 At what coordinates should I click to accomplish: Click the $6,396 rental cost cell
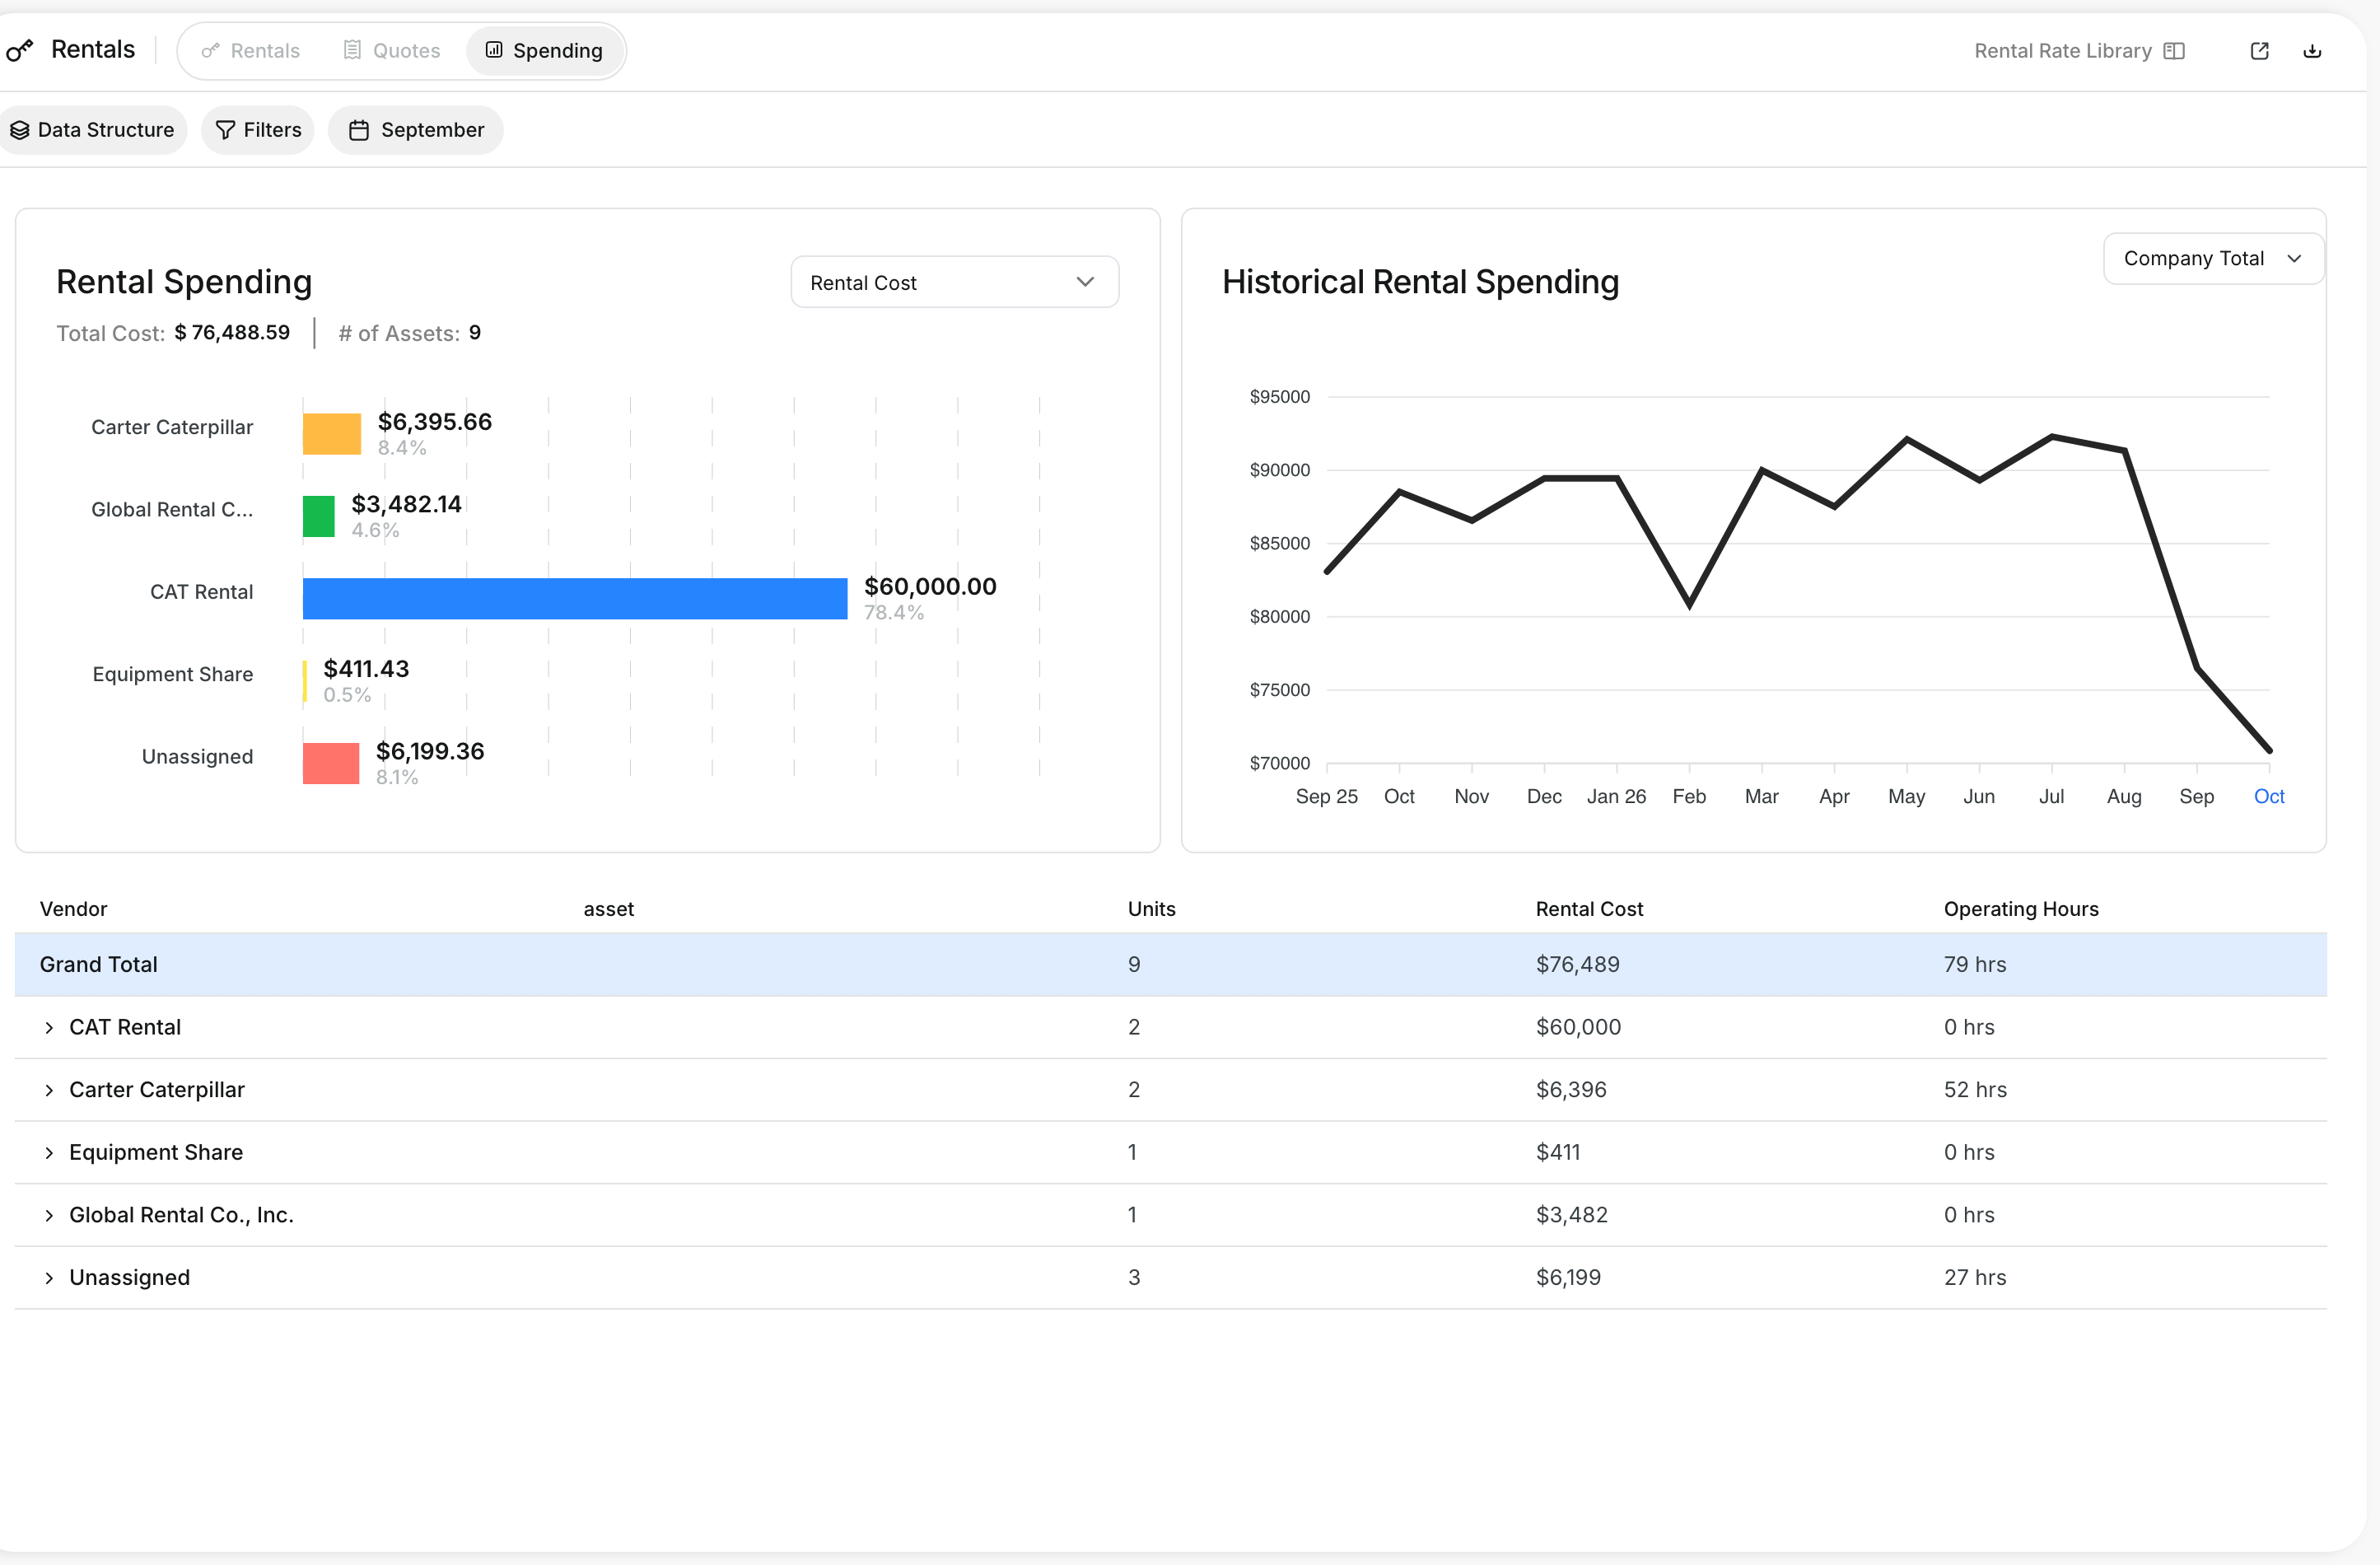coord(1571,1090)
